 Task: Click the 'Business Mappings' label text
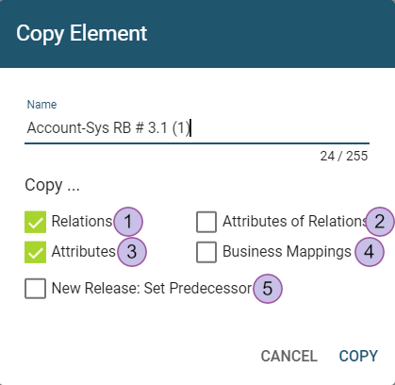287,252
